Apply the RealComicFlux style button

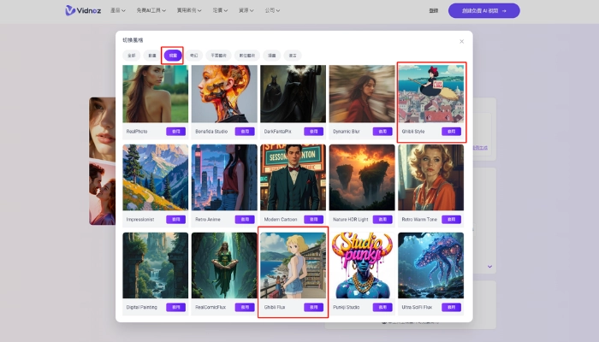[x=245, y=307]
